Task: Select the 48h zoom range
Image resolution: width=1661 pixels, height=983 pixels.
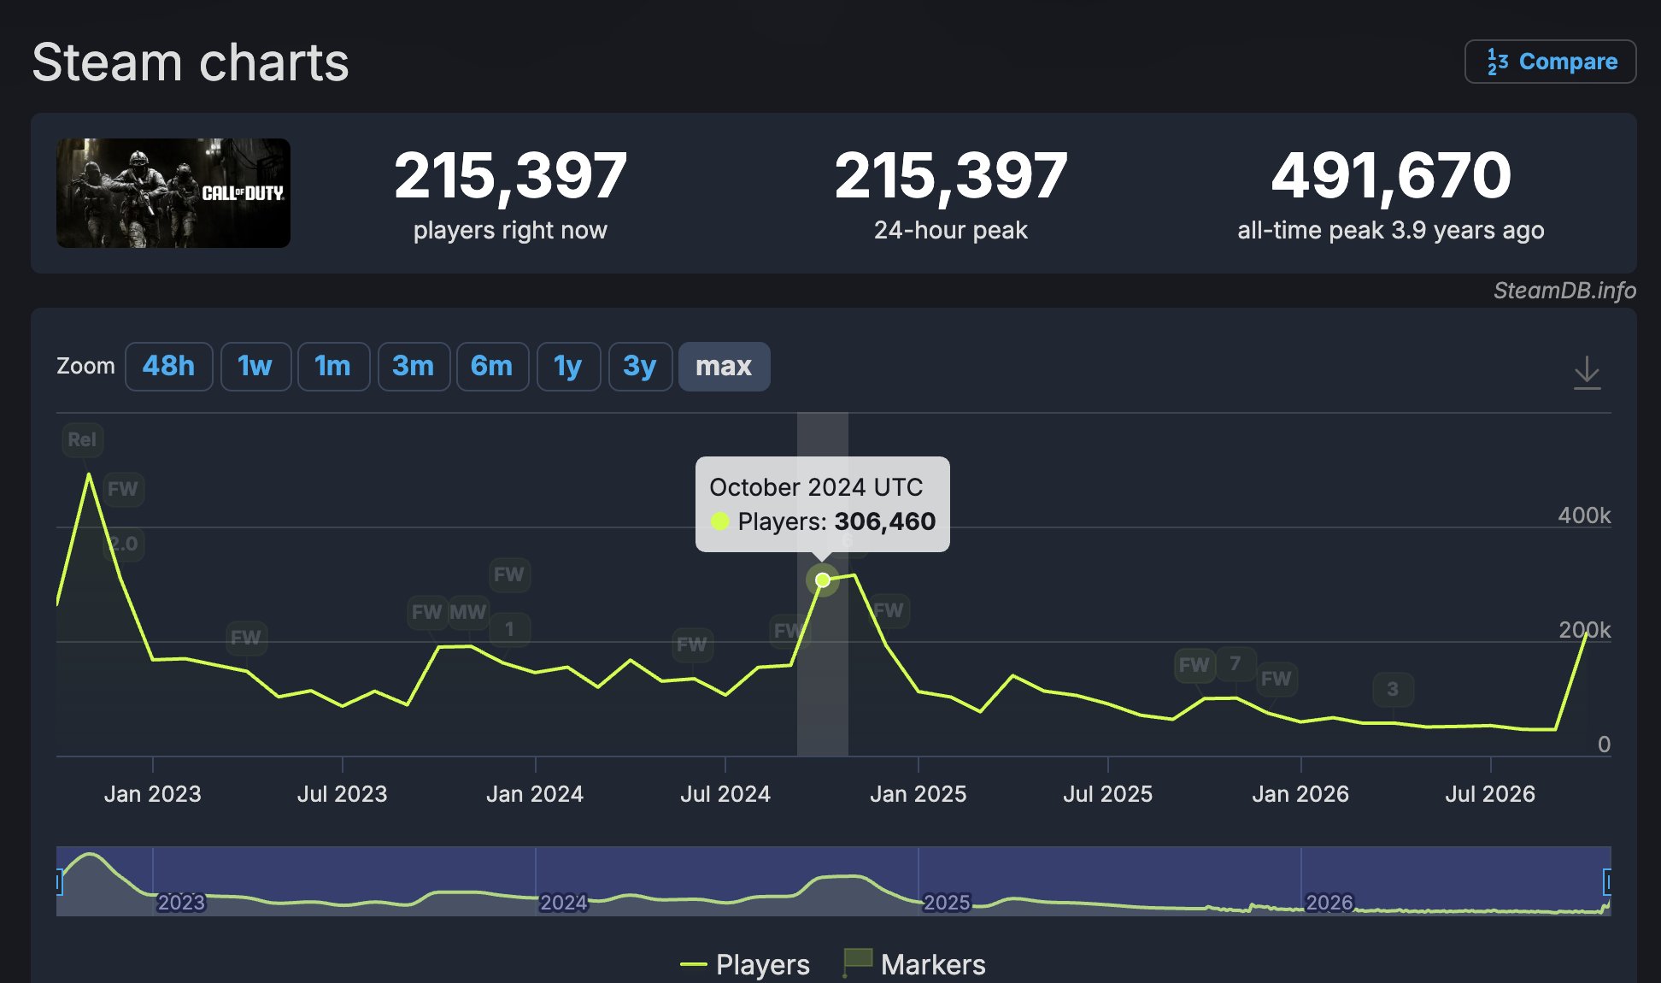Action: tap(168, 367)
